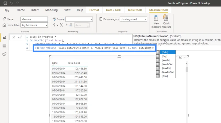Open the Help ribbon tab
Viewport: 221px width, 123px height.
80,10
